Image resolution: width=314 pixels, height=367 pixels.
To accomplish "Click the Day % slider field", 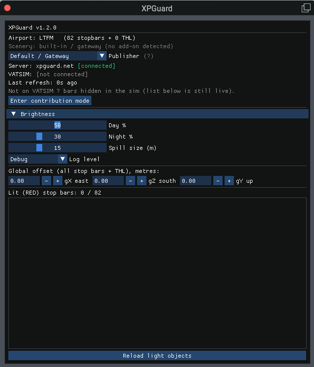I will (57, 125).
